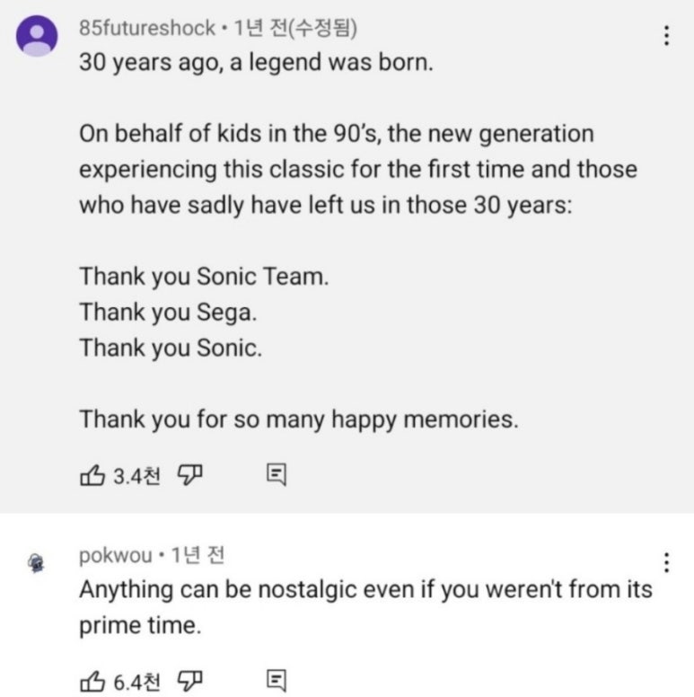Click the 6.4천 like count
Screen dimensions: 694x697
tap(136, 682)
